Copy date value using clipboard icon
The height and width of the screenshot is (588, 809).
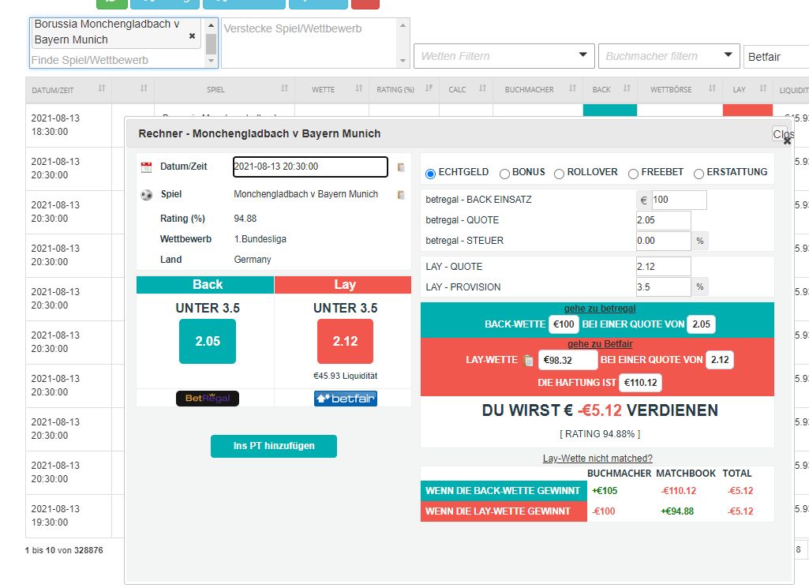click(401, 167)
